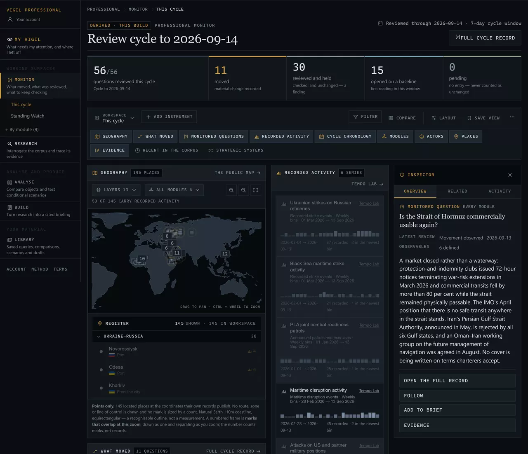Expand the map to fullscreen
This screenshot has height=454, width=528.
[255, 190]
